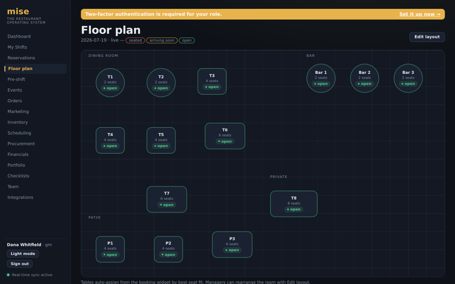Screen dimensions: 455x284
Task: Open Inventory section
Action: 36,122
